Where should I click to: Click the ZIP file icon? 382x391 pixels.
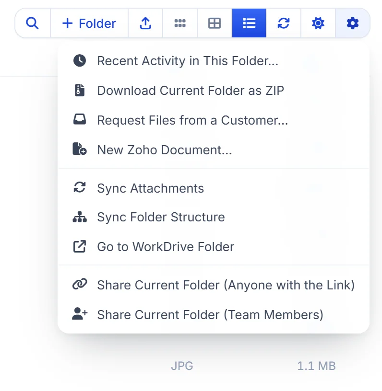coord(80,90)
